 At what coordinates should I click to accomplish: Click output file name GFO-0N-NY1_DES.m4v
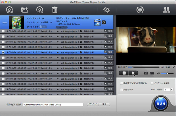[69, 24]
